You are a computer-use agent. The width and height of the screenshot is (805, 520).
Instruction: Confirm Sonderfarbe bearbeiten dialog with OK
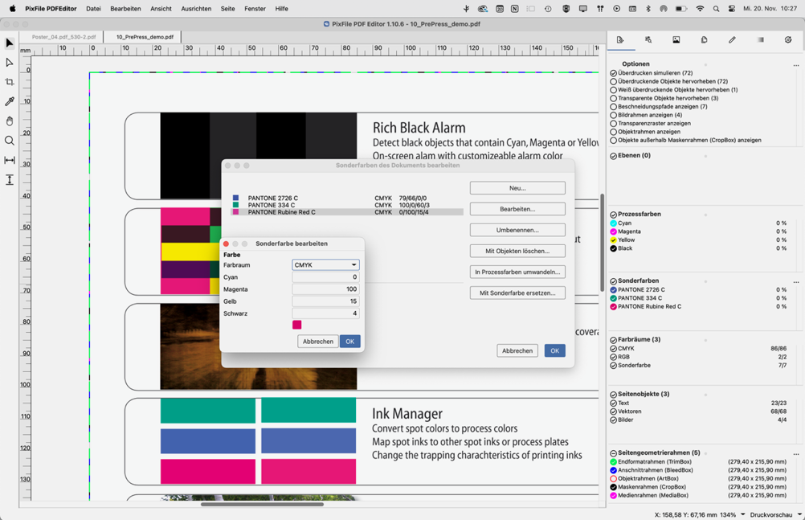click(x=350, y=342)
